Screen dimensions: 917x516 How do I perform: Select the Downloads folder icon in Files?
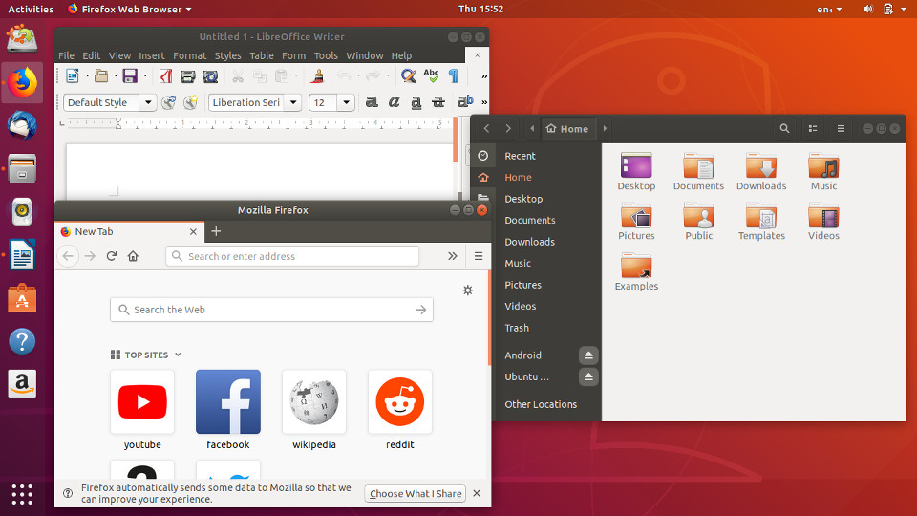point(761,166)
